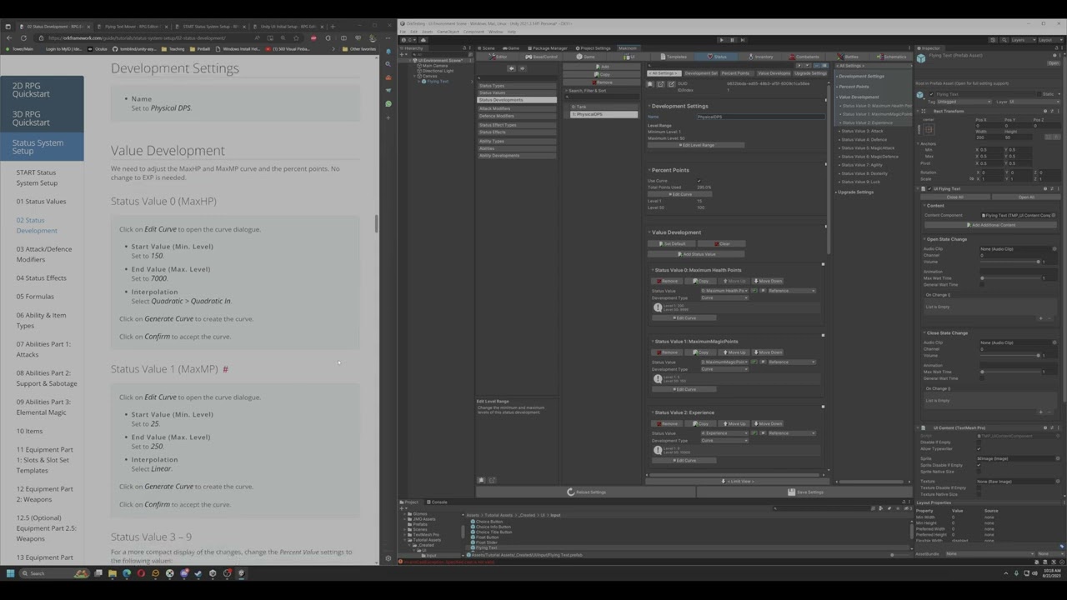Click the Step frame button in Unity

[x=742, y=39]
